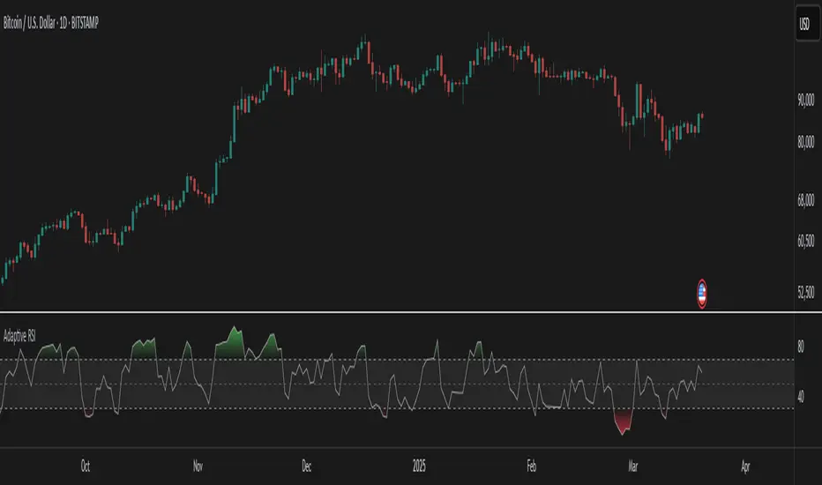Click the 68,000 price axis label

coord(806,200)
